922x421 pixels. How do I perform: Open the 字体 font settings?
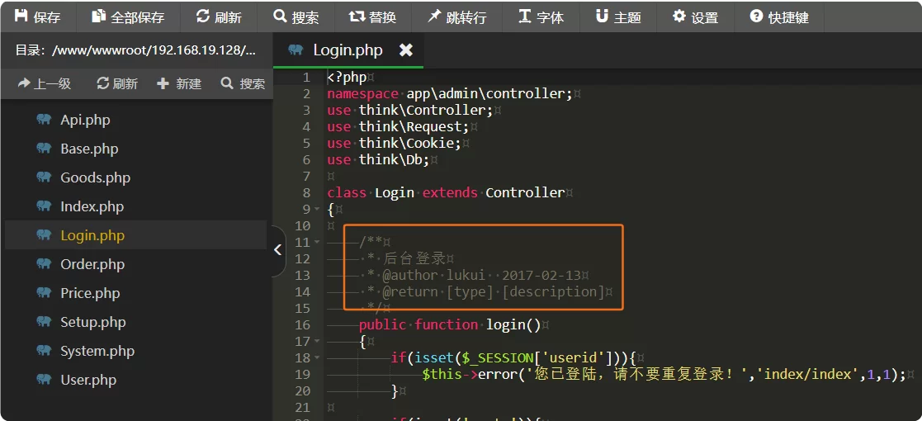point(541,17)
